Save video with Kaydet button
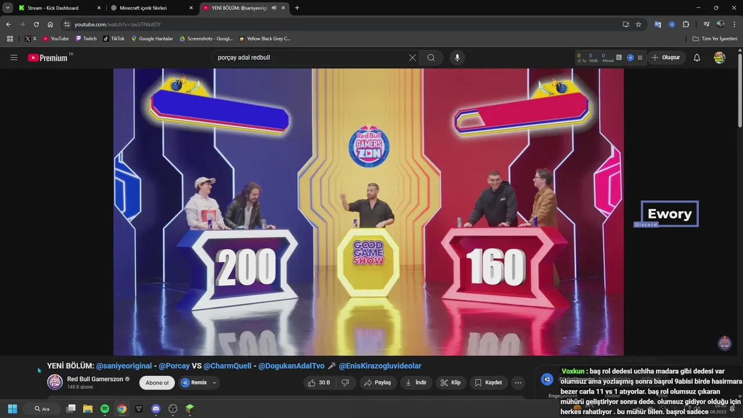Image resolution: width=743 pixels, height=418 pixels. click(489, 383)
